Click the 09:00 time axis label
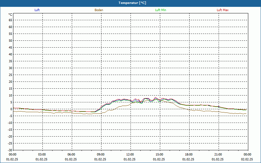This screenshot has width=261, height=163. click(x=101, y=155)
